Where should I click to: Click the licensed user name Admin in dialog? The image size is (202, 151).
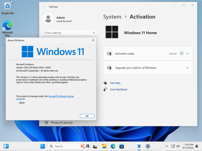[22, 103]
